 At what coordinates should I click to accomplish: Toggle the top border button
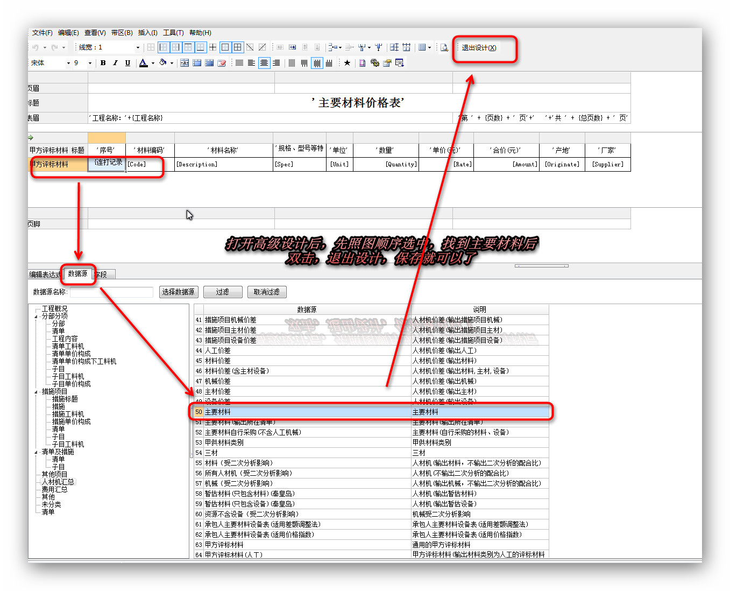click(188, 47)
